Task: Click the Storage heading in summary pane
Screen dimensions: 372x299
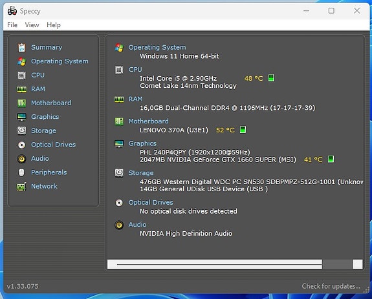Action: coord(141,173)
